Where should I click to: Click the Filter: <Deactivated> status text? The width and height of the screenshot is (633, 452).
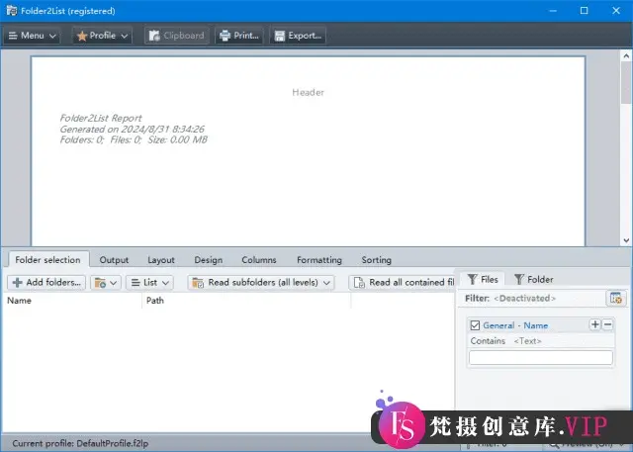click(x=510, y=299)
